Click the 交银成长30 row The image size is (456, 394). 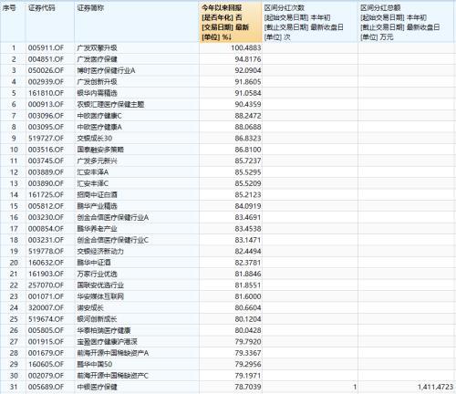228,138
